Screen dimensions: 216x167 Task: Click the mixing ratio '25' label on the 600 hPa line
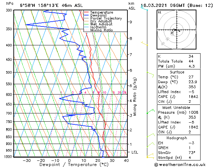(x=124, y=92)
